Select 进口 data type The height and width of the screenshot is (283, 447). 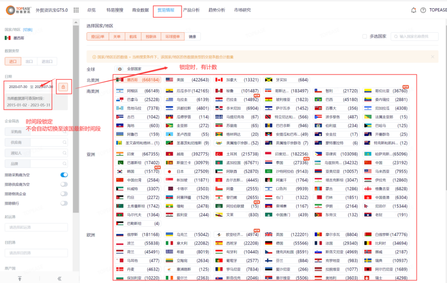click(x=13, y=62)
